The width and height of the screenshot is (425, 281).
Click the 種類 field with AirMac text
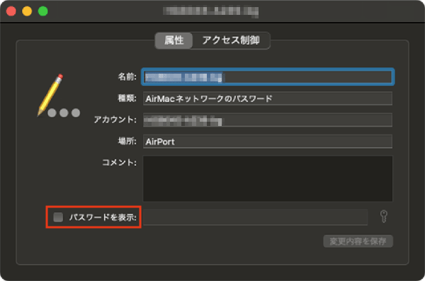click(268, 98)
